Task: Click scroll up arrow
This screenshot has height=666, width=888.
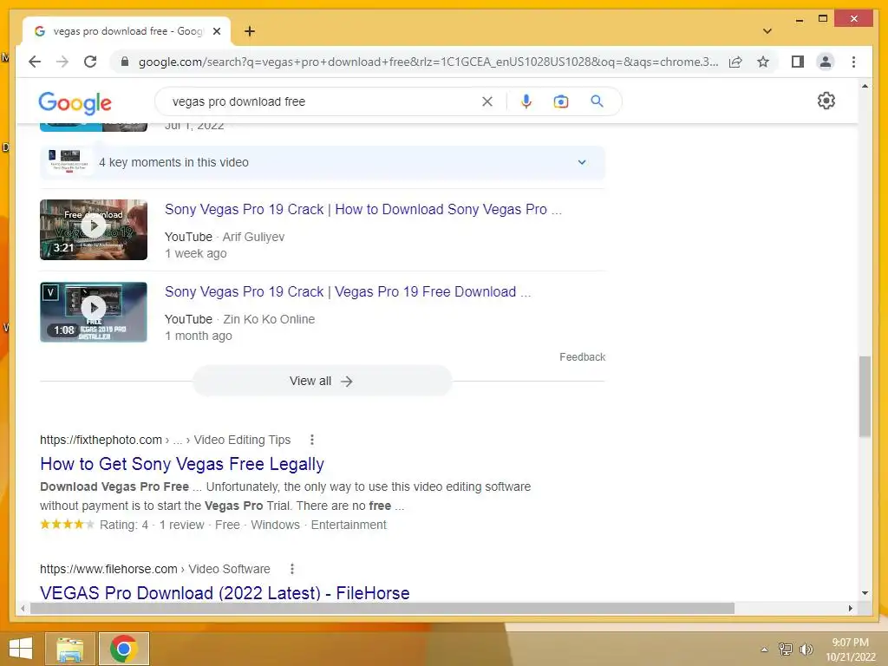Action: (865, 86)
